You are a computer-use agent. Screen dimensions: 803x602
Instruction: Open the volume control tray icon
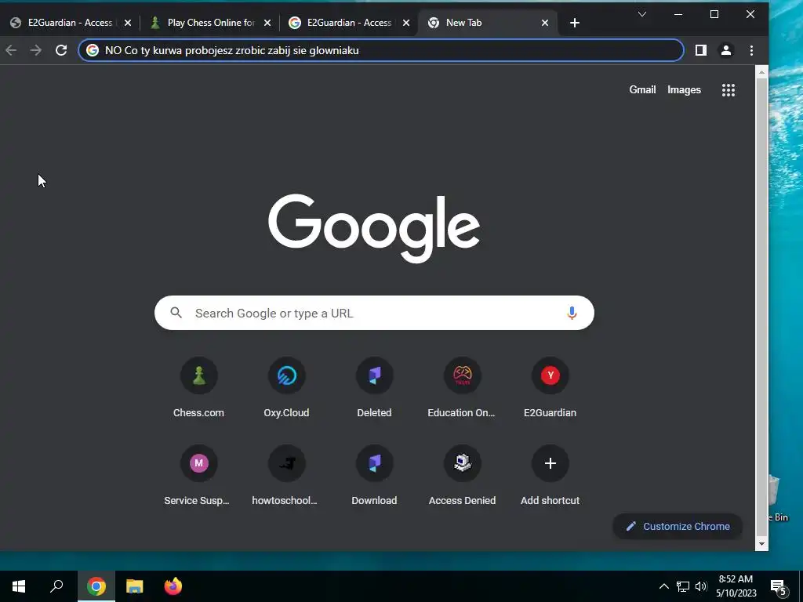click(701, 586)
